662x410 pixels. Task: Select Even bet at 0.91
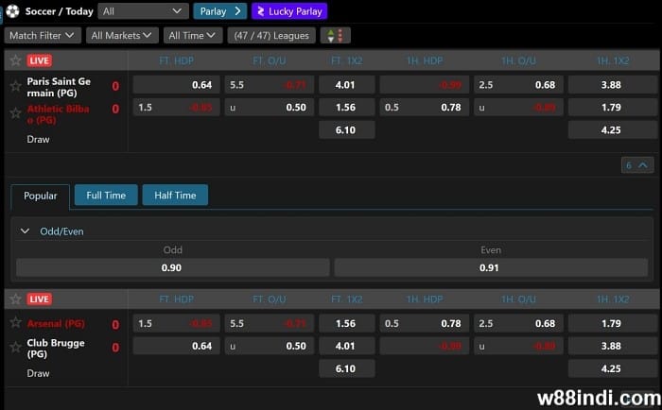tap(491, 268)
